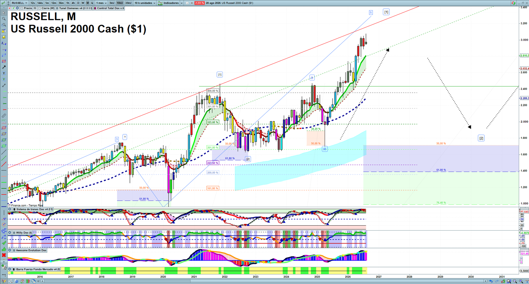Viewport: 529px width, 284px height.
Task: Open the 1 mes timeframe dropdown
Action: point(101,3)
